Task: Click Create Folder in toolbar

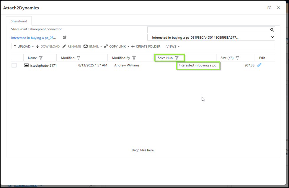Action: 146,47
